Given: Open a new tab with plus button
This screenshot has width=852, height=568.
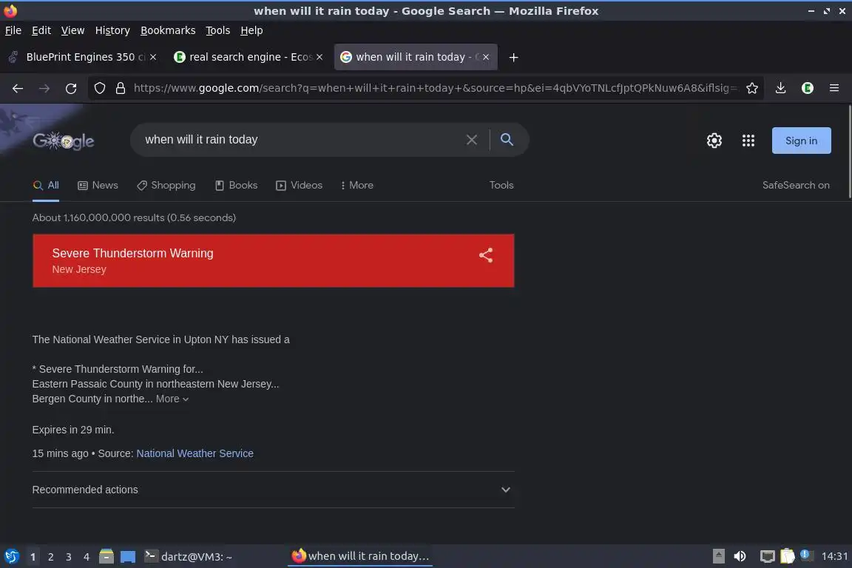Looking at the screenshot, I should click(513, 57).
